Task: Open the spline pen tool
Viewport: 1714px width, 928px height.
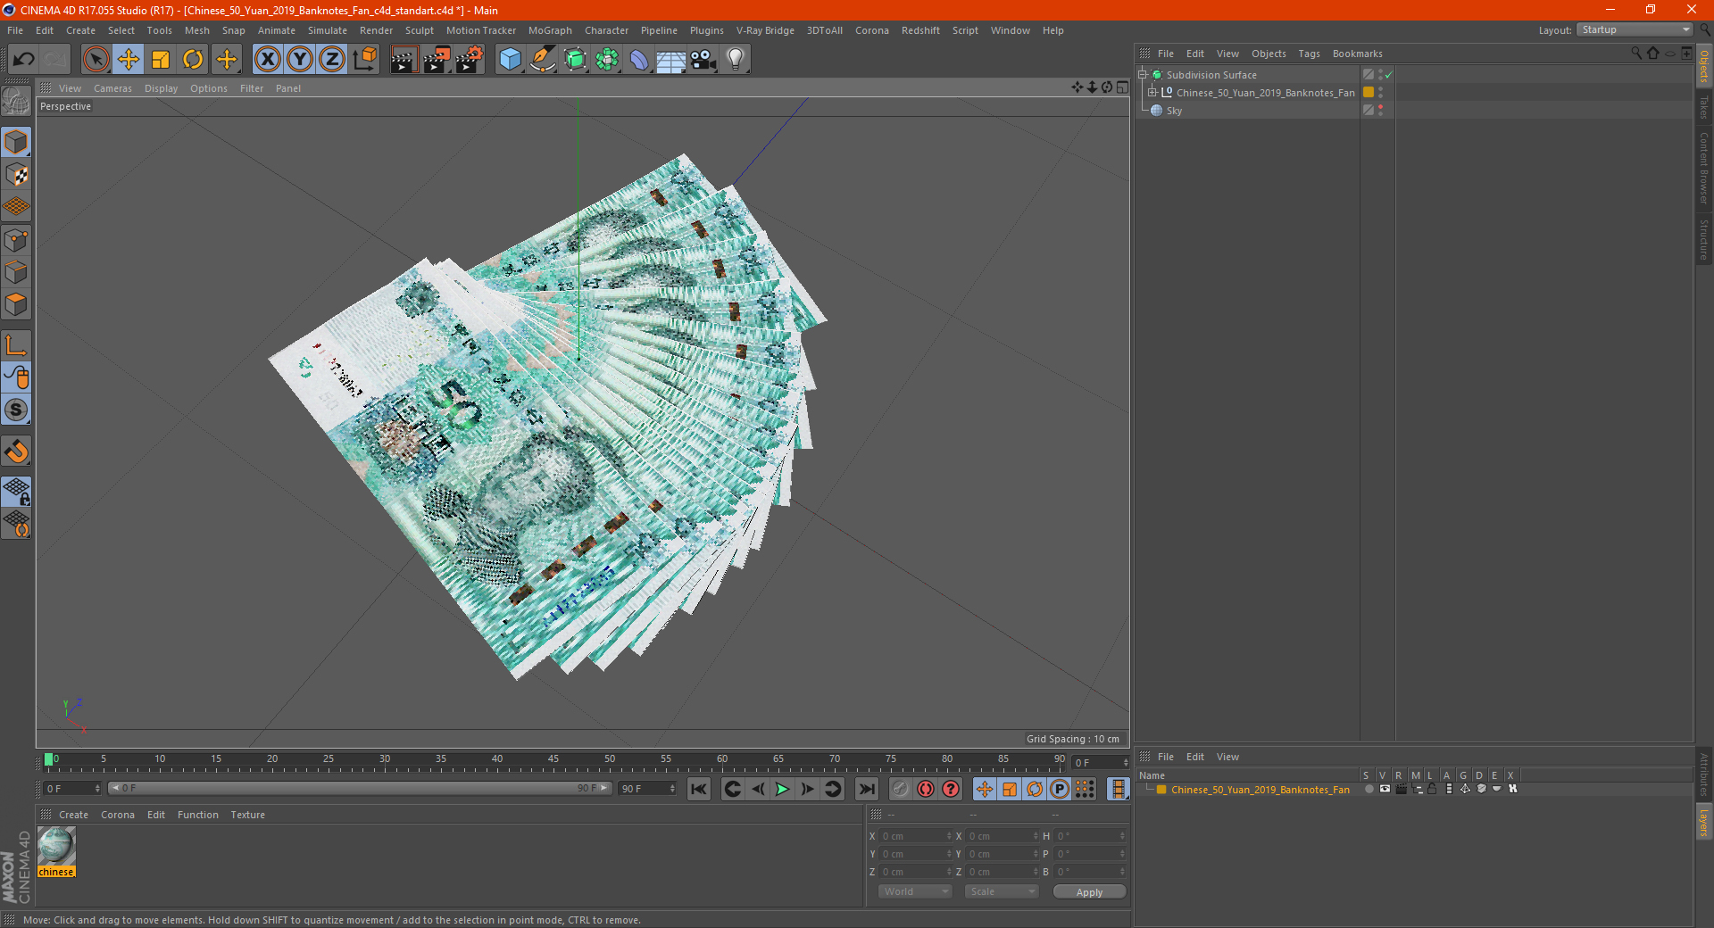Action: click(542, 60)
